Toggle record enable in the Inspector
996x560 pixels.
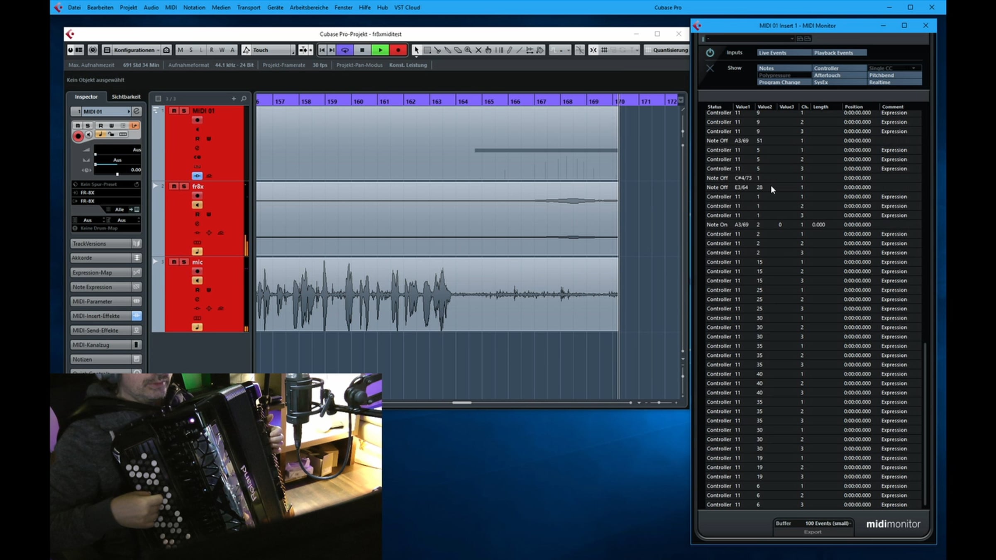point(78,136)
